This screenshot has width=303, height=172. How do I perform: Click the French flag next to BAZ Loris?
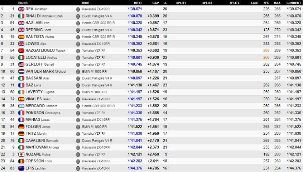(x=21, y=85)
